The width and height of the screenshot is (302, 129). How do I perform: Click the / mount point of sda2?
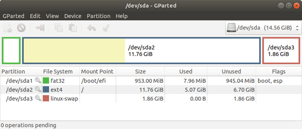point(82,89)
